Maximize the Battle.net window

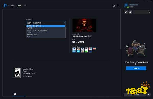pos(147,1)
